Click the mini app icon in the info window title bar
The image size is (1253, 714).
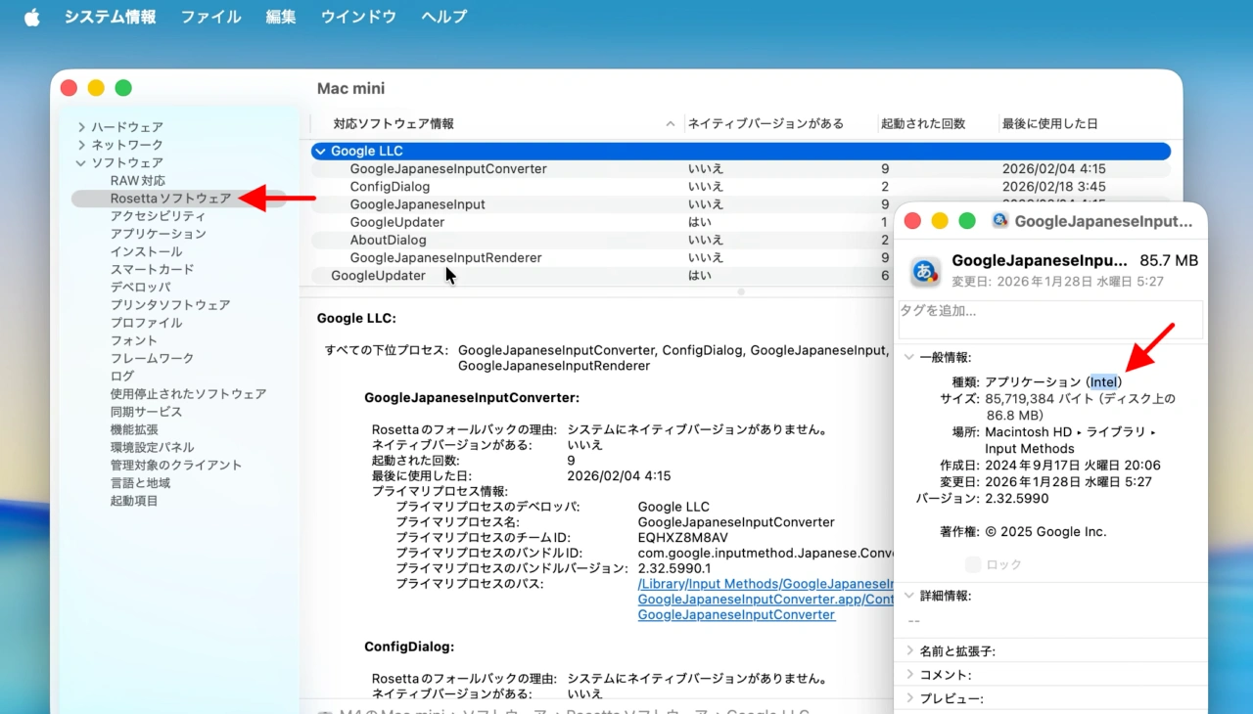pos(999,221)
